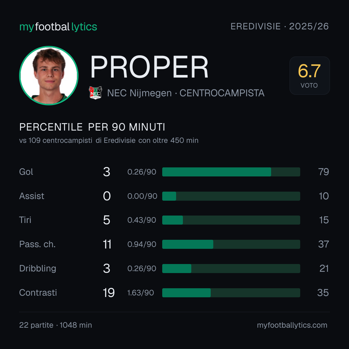Click the NEC Nijmegen club crest
The width and height of the screenshot is (349, 349).
[x=95, y=93]
